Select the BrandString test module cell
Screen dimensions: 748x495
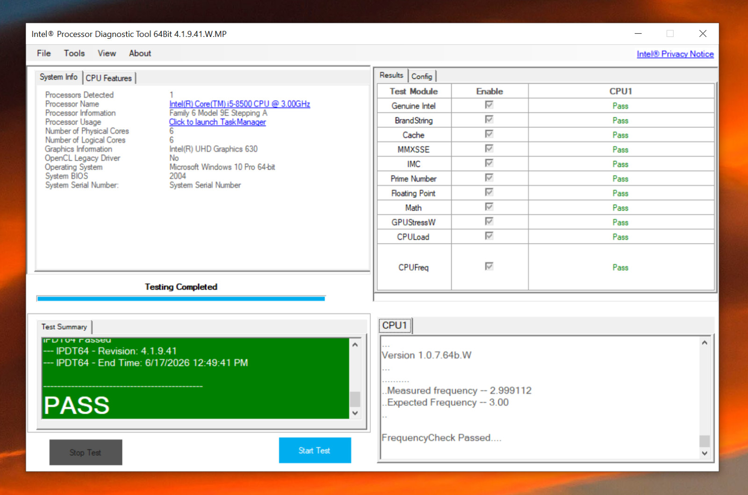point(414,121)
